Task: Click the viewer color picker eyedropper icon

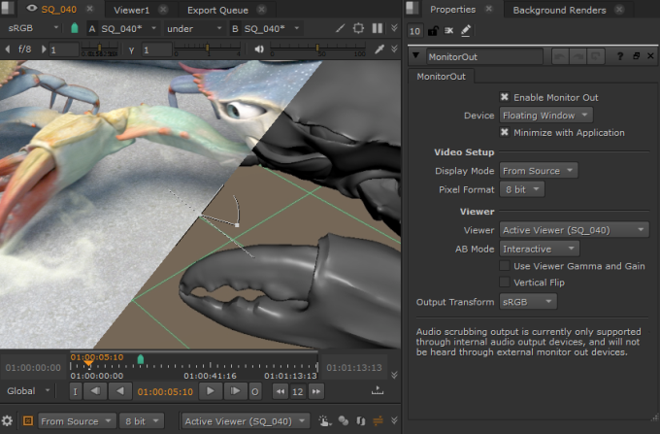Action: (x=379, y=49)
